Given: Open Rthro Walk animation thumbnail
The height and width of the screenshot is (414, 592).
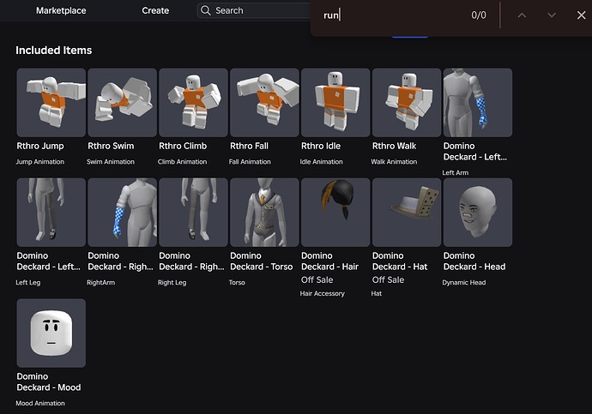Looking at the screenshot, I should coord(407,103).
